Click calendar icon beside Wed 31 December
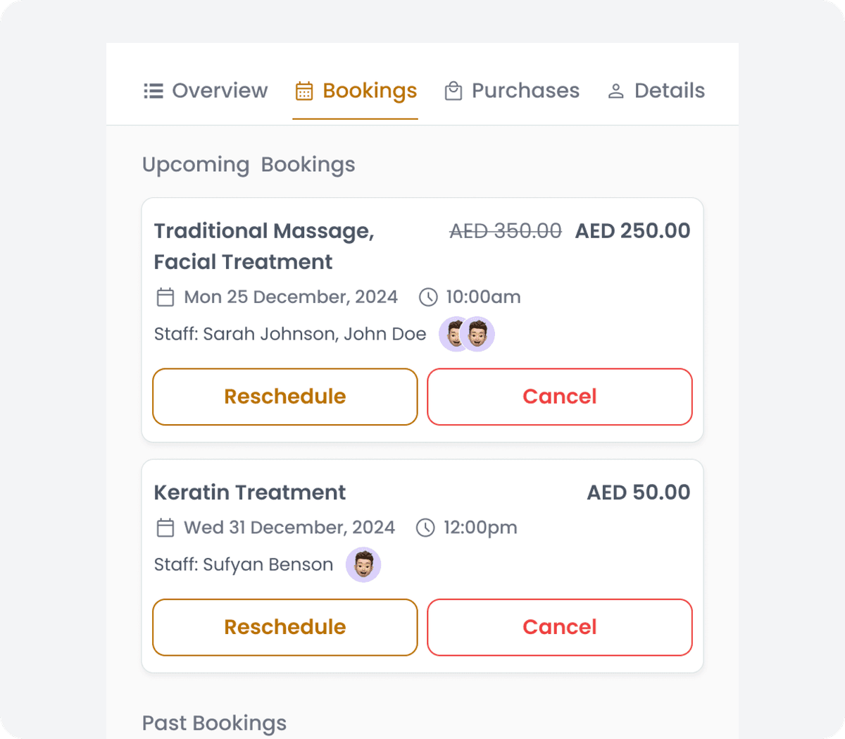 (165, 528)
